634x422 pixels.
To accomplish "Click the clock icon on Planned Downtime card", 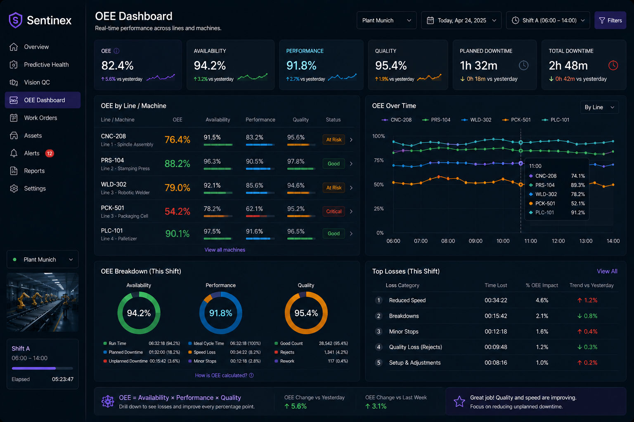I will click(523, 65).
